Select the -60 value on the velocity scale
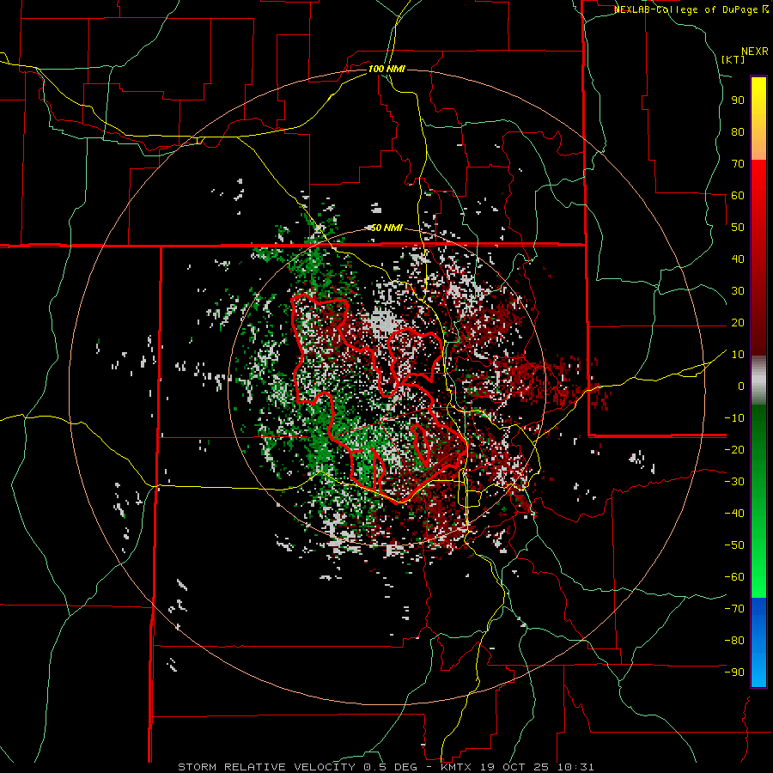 pos(734,577)
